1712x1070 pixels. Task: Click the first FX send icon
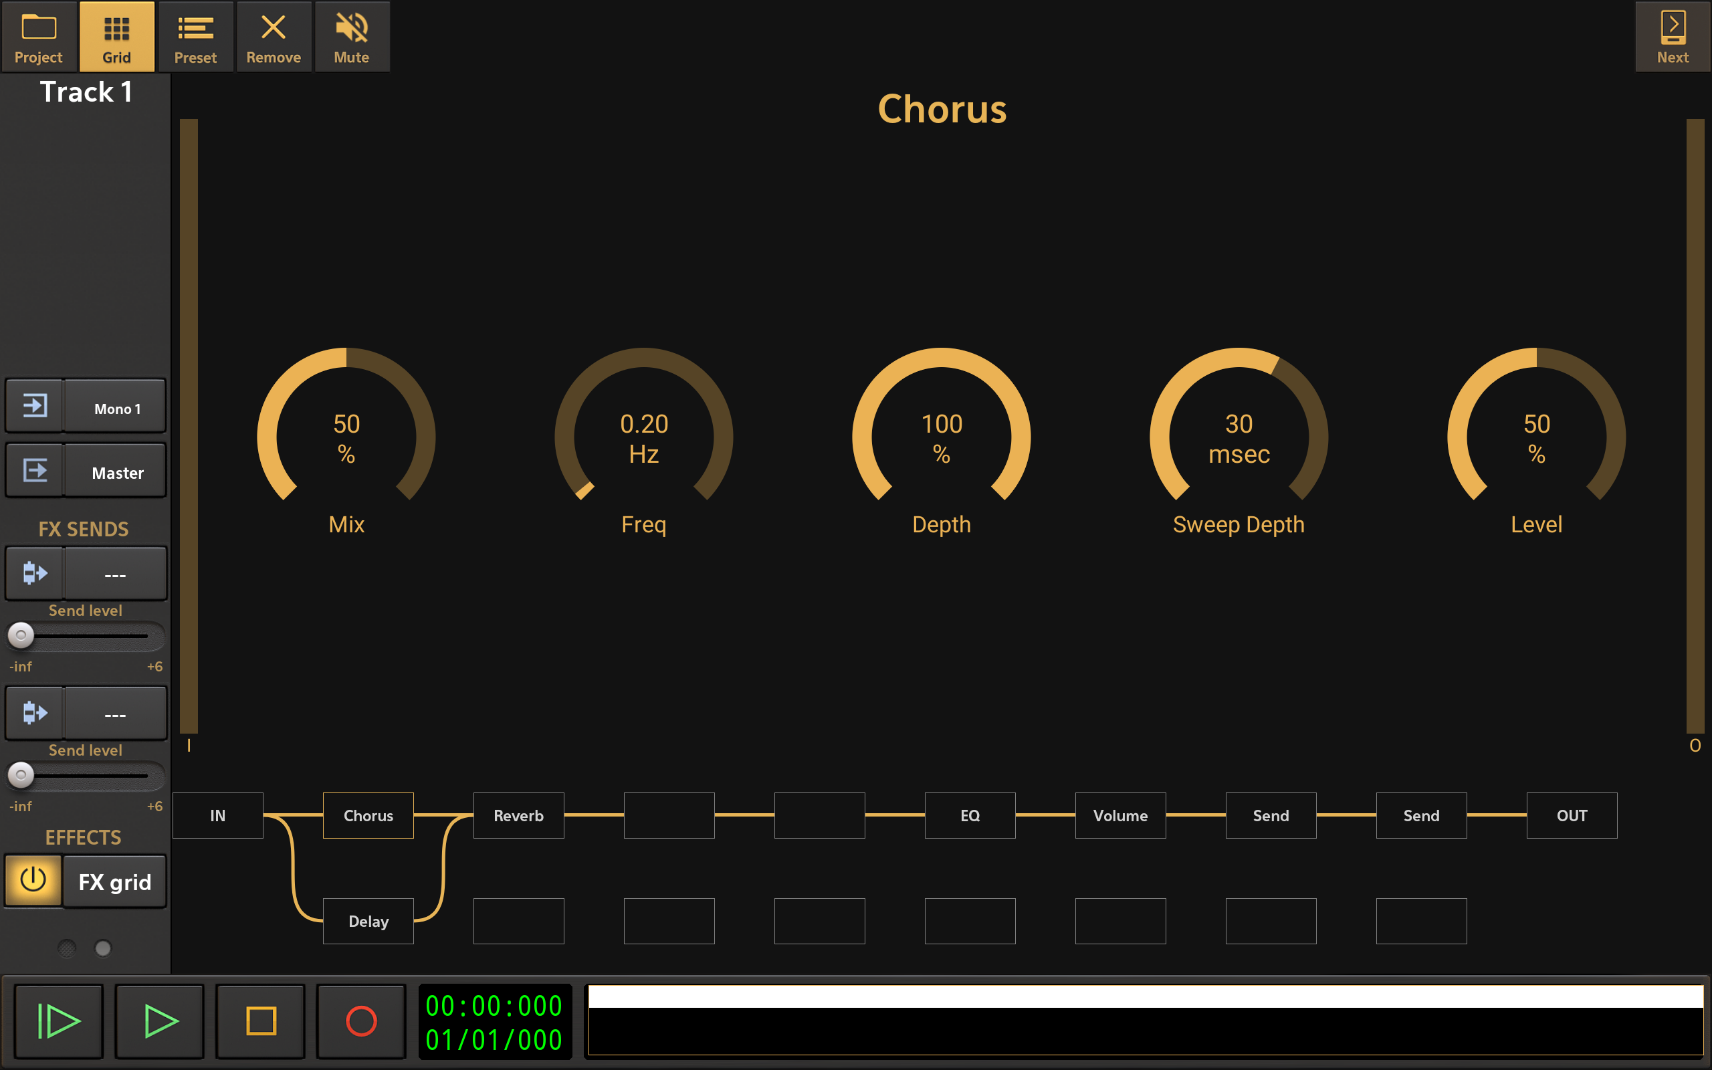pos(35,573)
